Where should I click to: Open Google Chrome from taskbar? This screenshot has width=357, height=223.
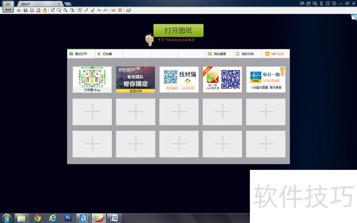(37, 218)
